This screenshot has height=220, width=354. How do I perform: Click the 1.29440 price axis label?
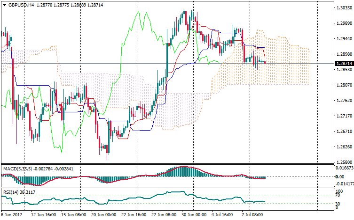342,39
